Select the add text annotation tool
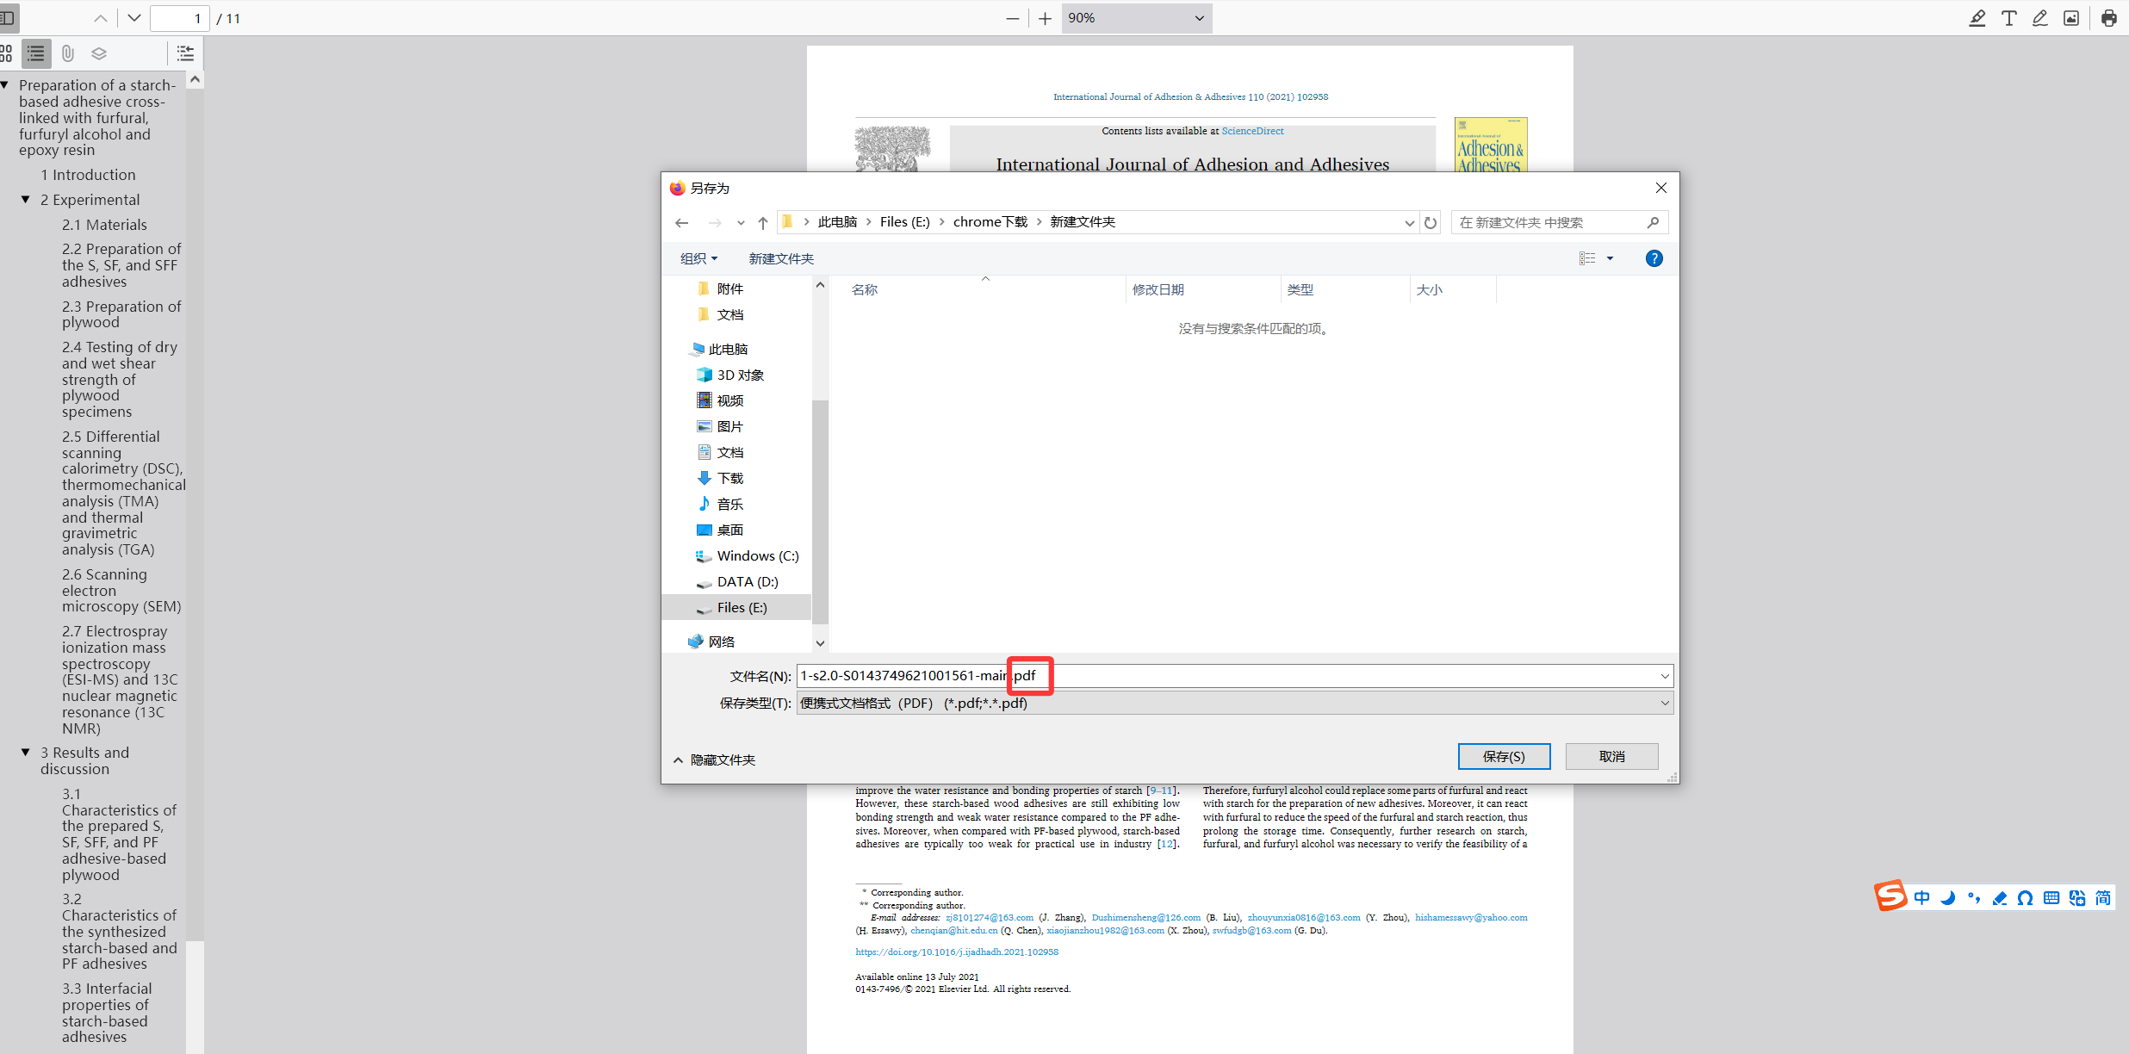The height and width of the screenshot is (1054, 2129). click(x=2009, y=18)
